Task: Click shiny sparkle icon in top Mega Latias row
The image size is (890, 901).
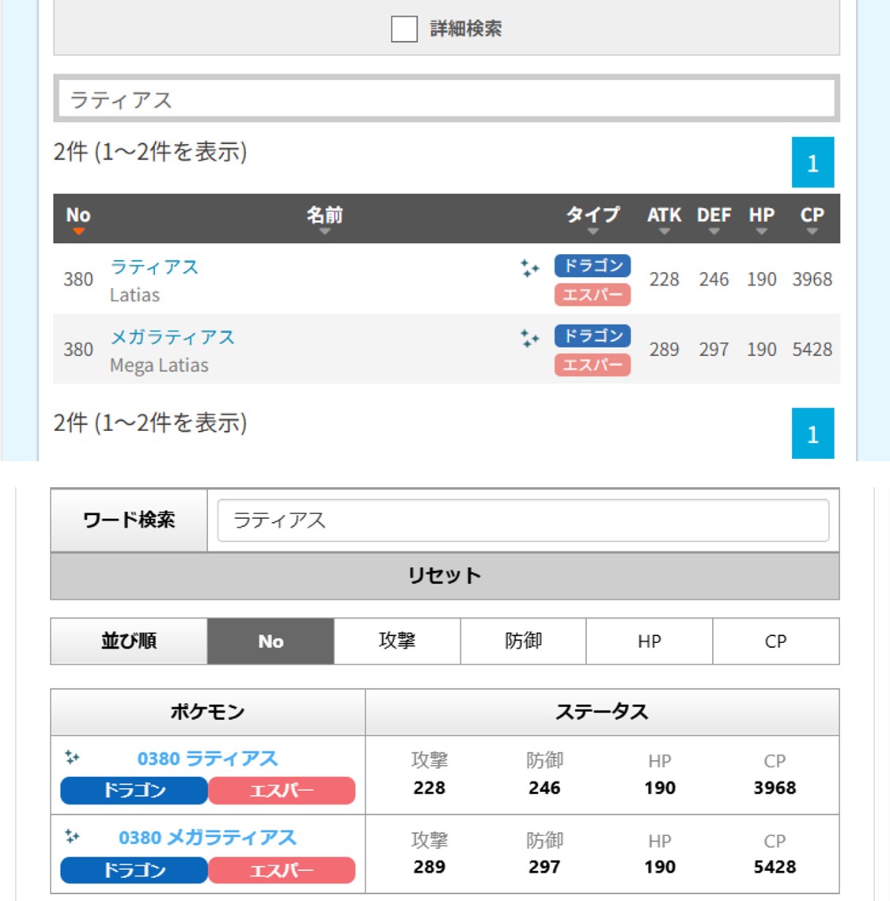Action: coord(529,339)
